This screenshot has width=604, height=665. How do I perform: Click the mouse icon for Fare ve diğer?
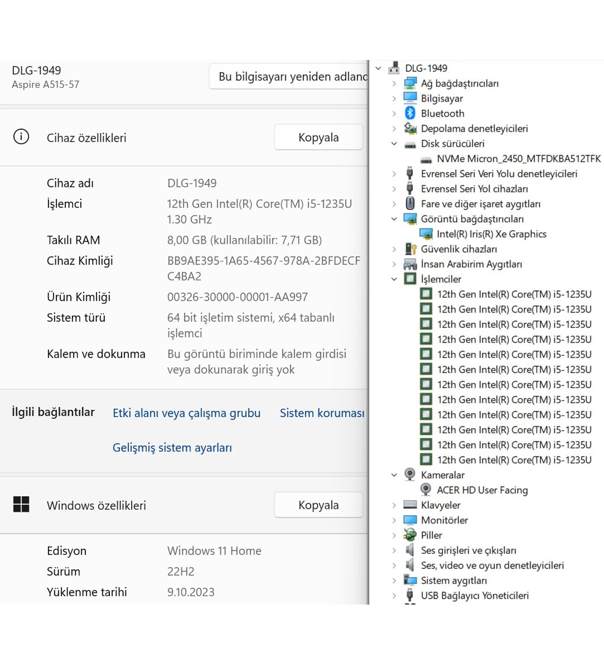410,203
